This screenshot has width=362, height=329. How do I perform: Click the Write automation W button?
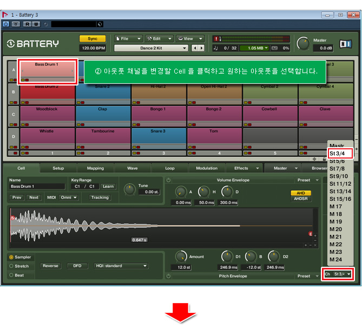pyautogui.click(x=36, y=24)
